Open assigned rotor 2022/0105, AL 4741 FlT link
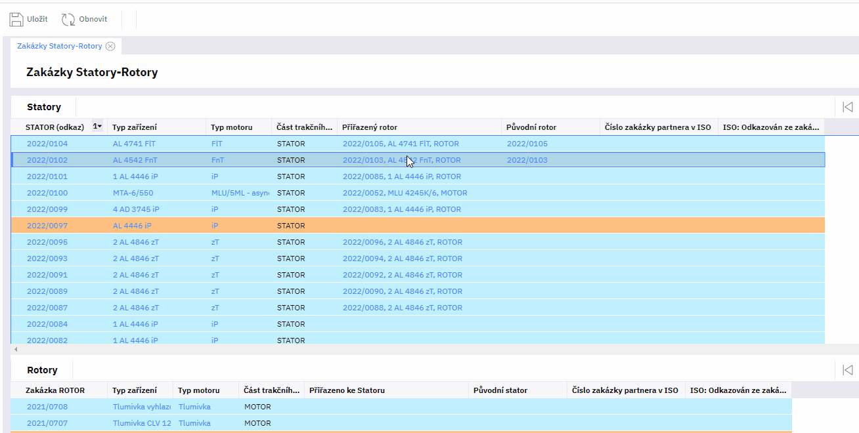The height and width of the screenshot is (433, 859). [x=401, y=144]
